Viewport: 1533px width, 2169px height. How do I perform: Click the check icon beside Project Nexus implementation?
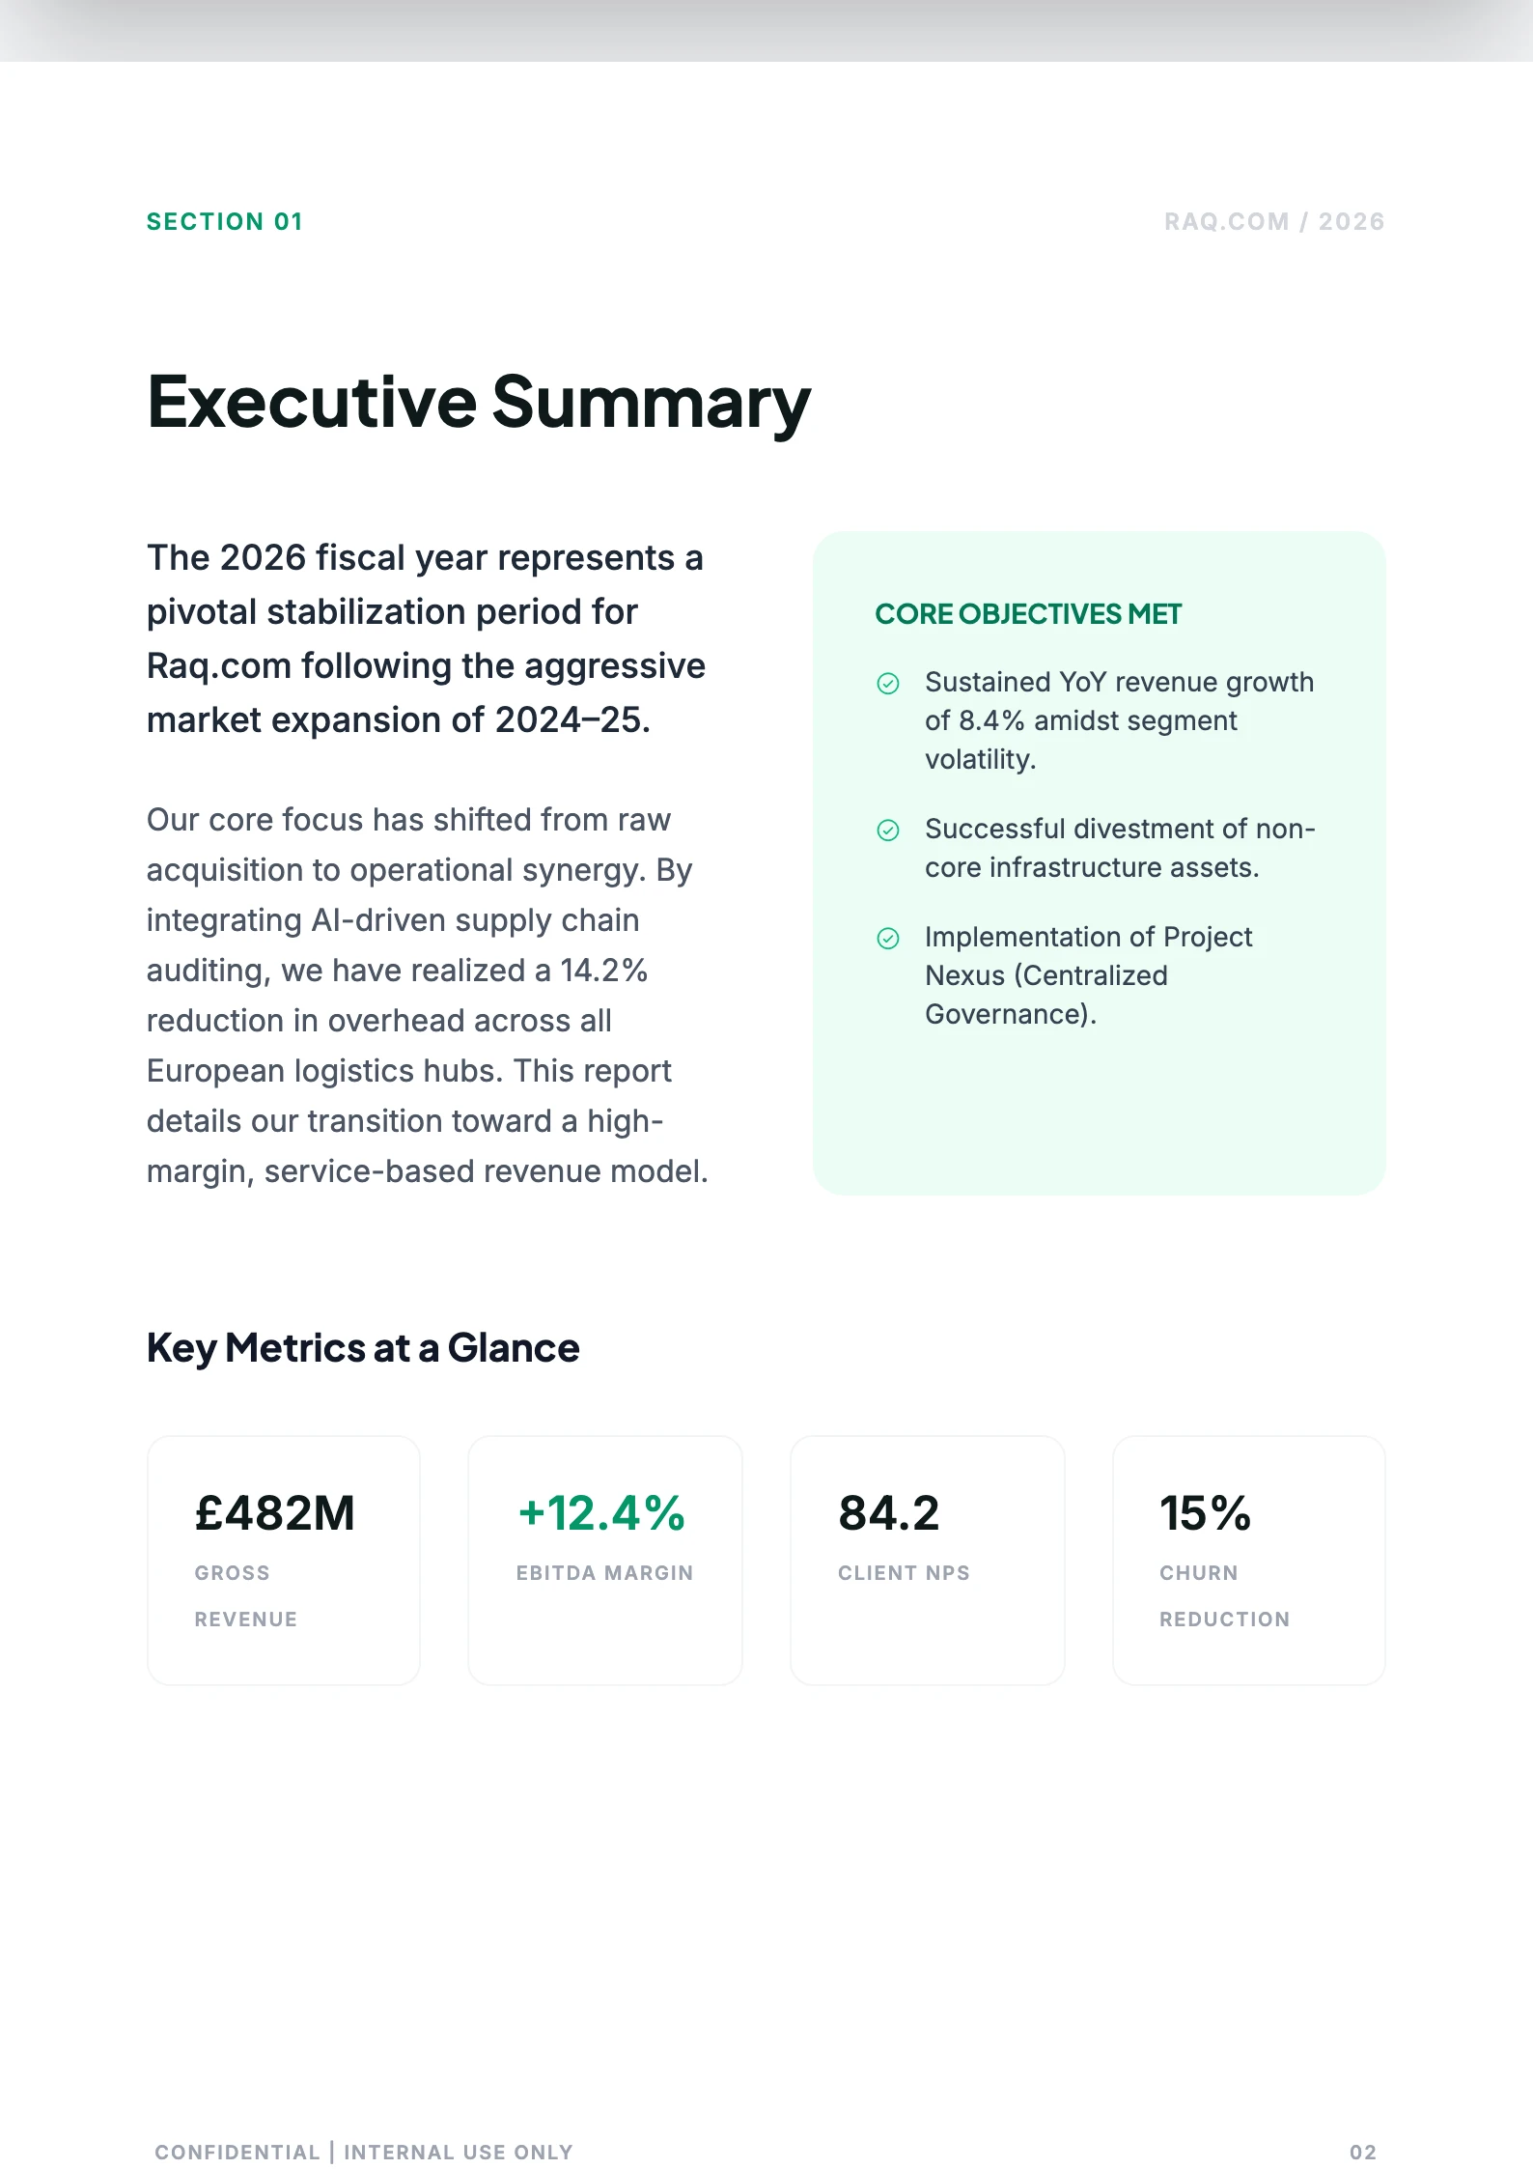[x=887, y=939]
